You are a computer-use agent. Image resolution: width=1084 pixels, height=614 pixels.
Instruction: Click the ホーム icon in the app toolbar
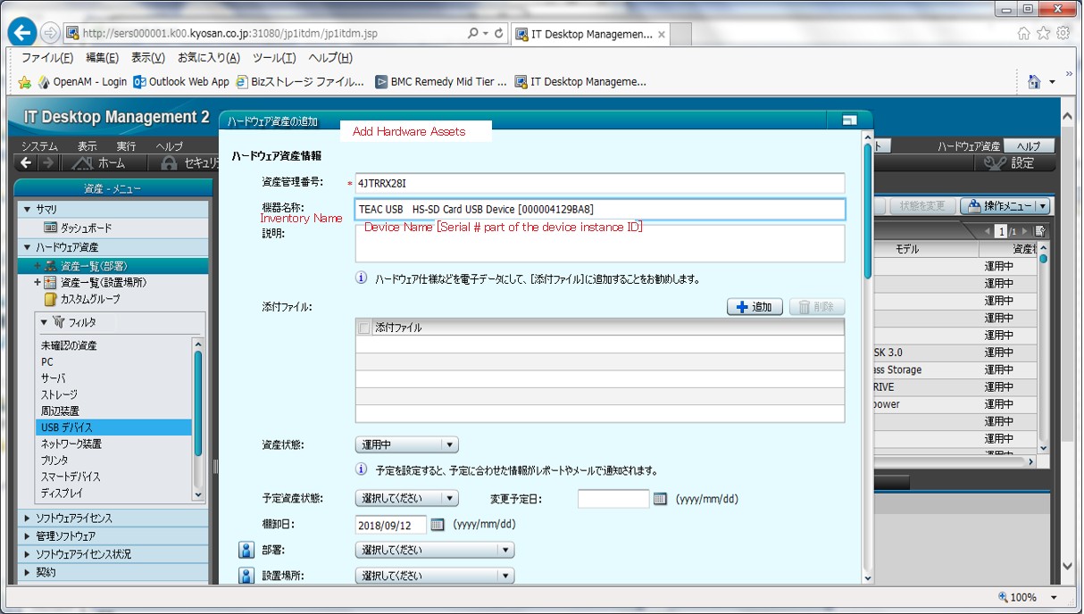pos(97,162)
